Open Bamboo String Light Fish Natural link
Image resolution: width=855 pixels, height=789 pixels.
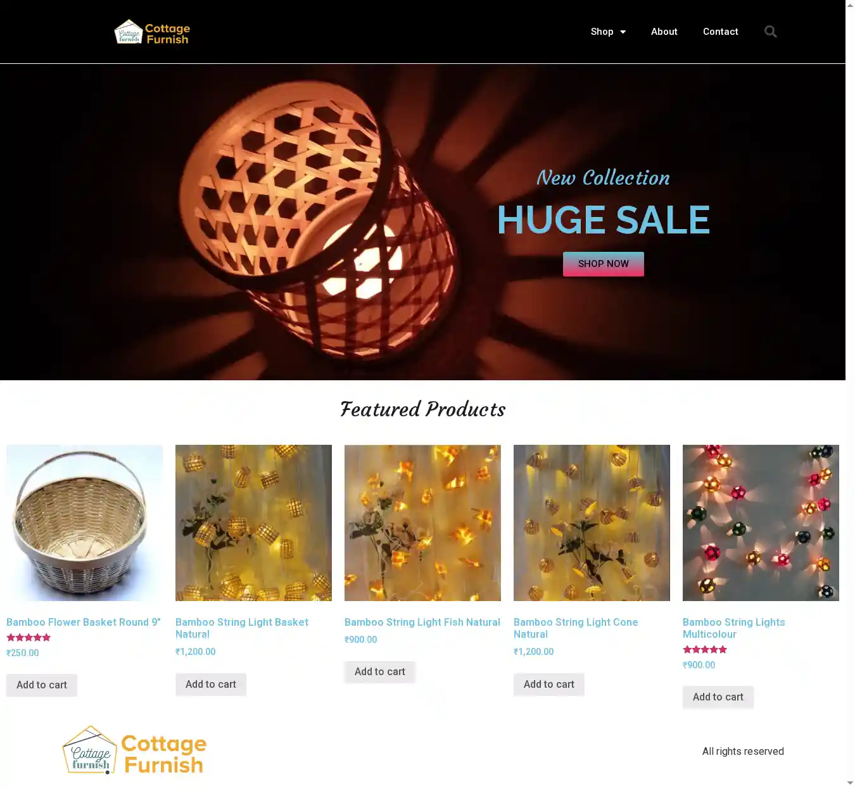click(x=422, y=623)
